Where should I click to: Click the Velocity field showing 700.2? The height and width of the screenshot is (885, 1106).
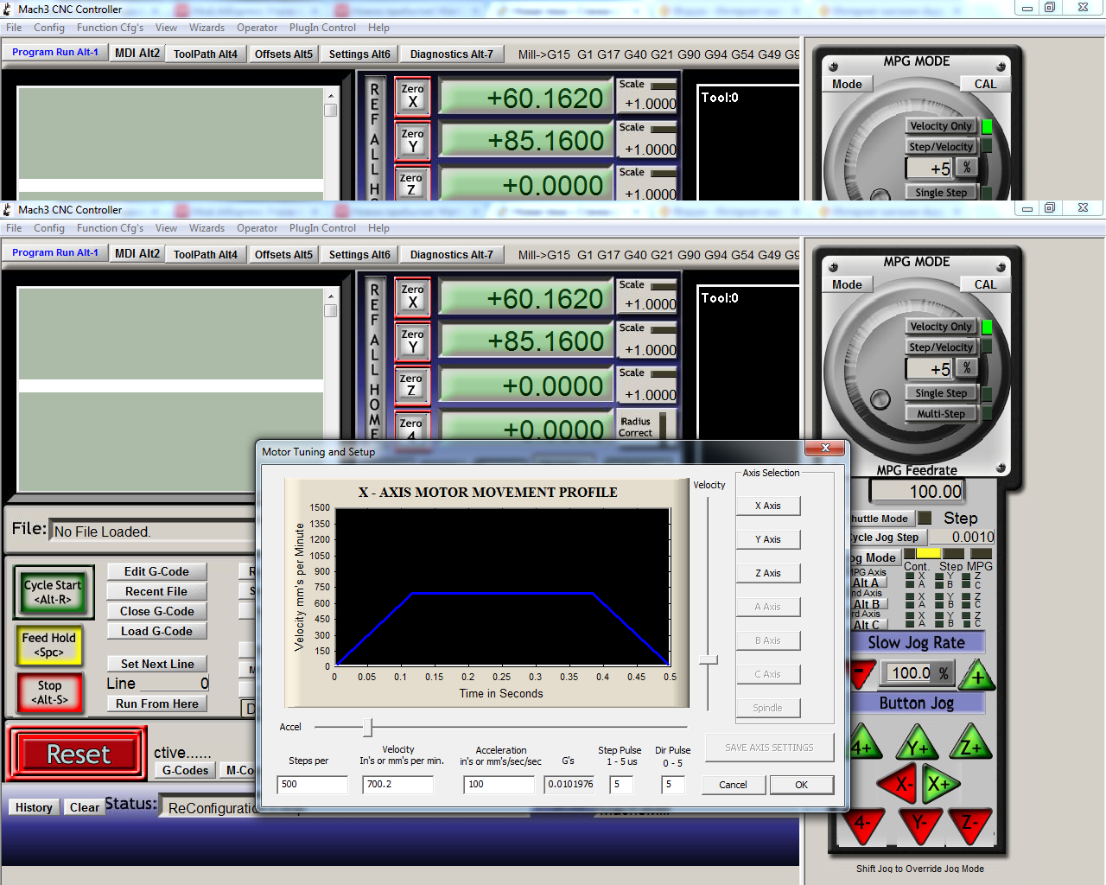pos(397,785)
